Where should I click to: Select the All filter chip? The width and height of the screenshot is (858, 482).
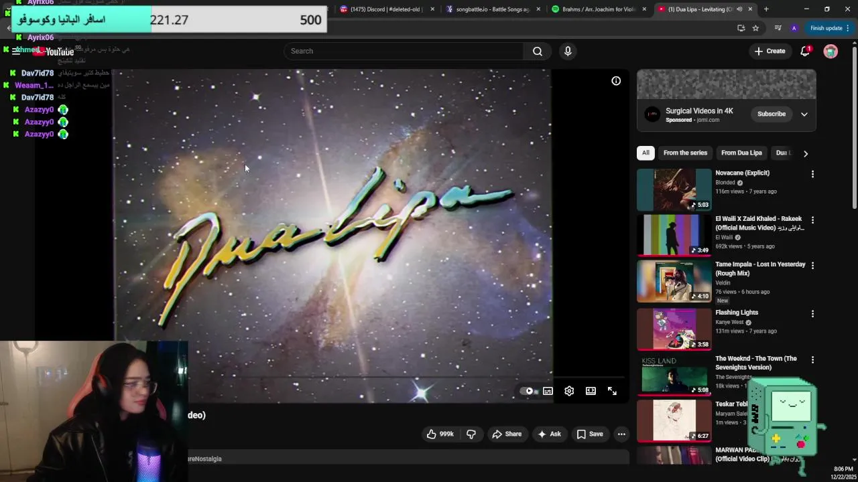646,153
